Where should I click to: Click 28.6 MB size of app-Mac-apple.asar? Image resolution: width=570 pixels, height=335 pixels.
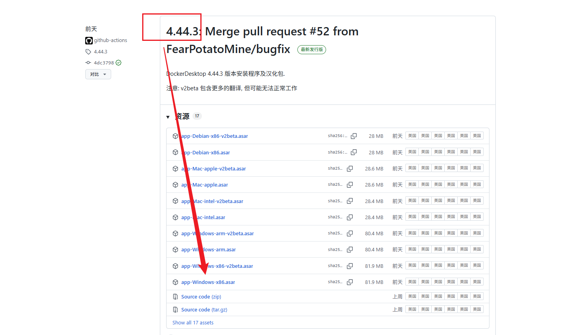coord(374,185)
